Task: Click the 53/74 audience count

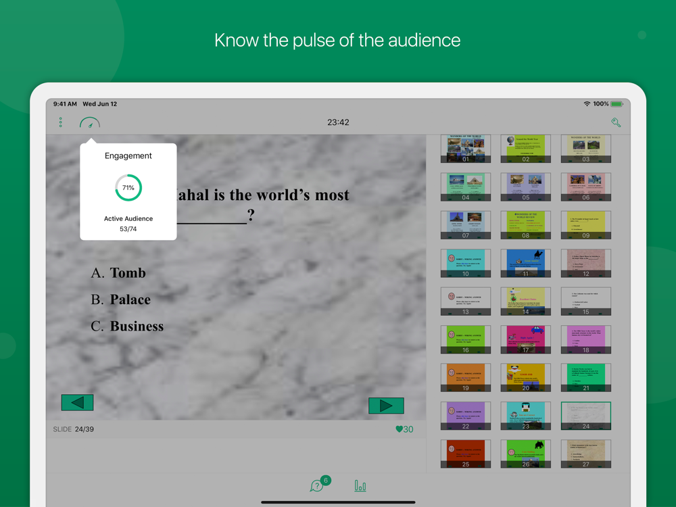Action: coord(128,229)
